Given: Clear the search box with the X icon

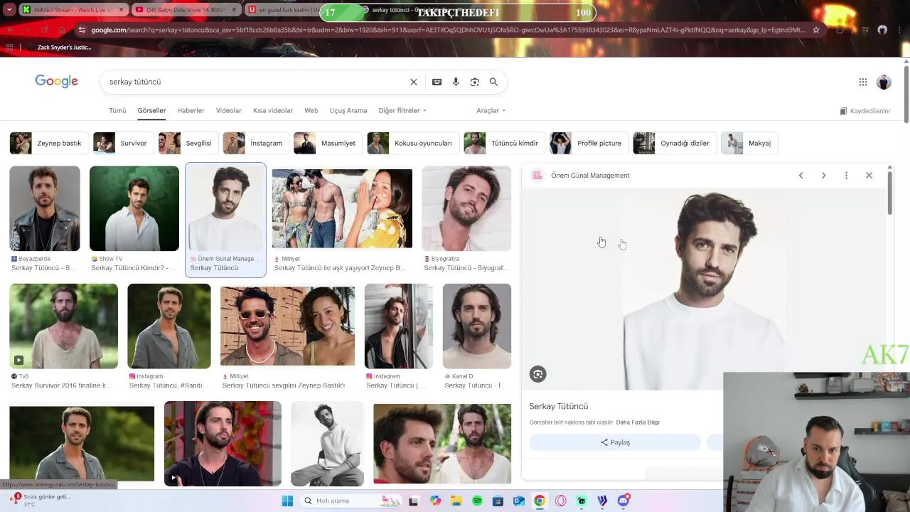Looking at the screenshot, I should click(414, 82).
